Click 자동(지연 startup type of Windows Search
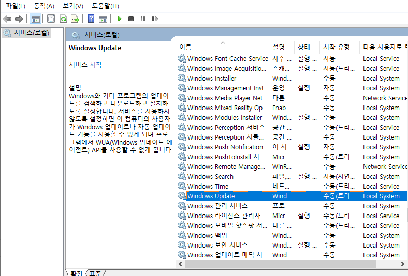 [x=339, y=176]
